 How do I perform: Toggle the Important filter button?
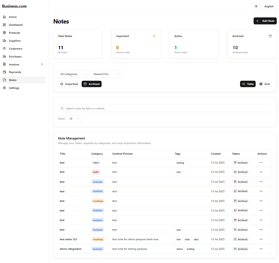(69, 84)
